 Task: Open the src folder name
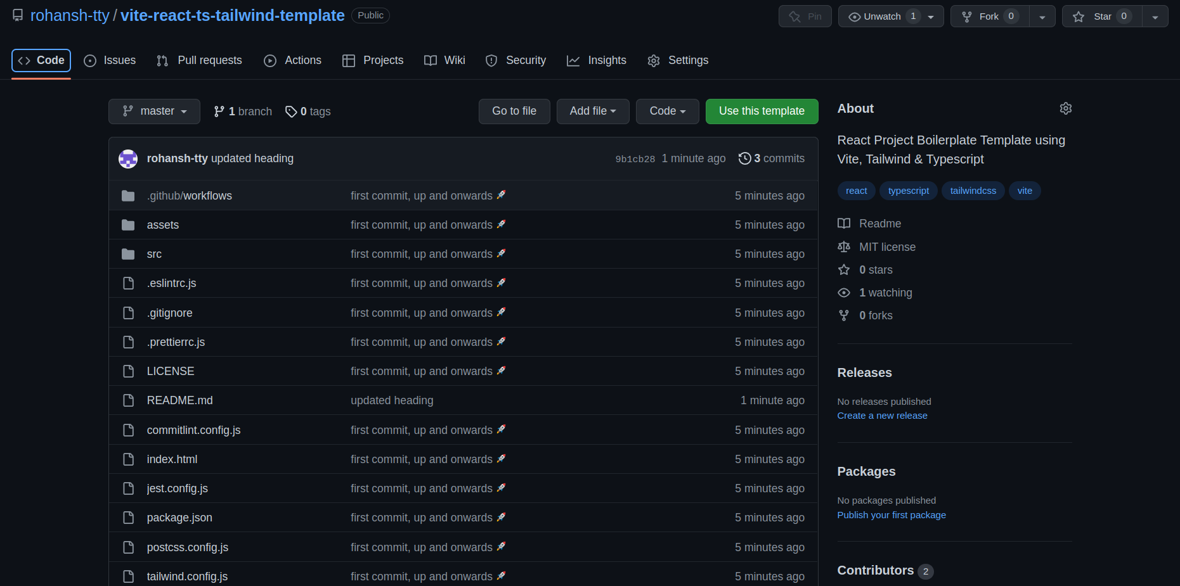pos(154,254)
